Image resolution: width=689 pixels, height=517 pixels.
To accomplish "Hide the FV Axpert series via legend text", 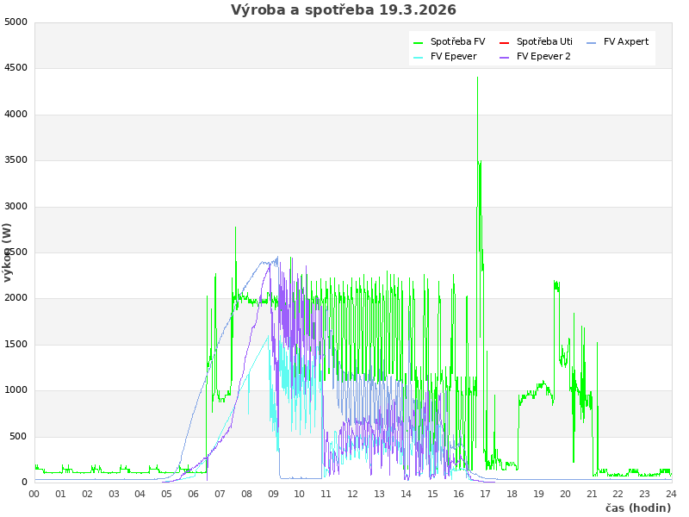I will point(626,41).
